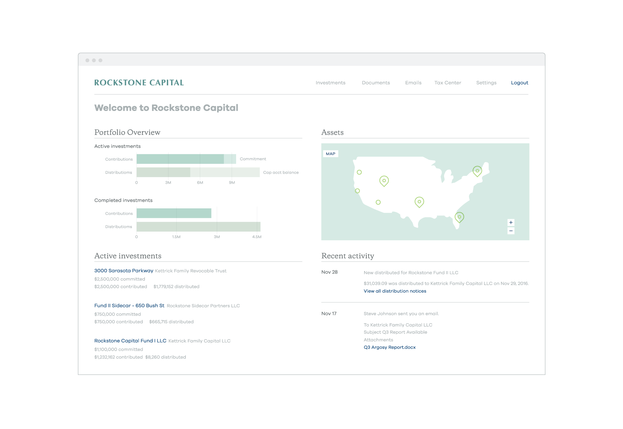Go to the Emails section
This screenshot has width=623, height=429.
[413, 83]
